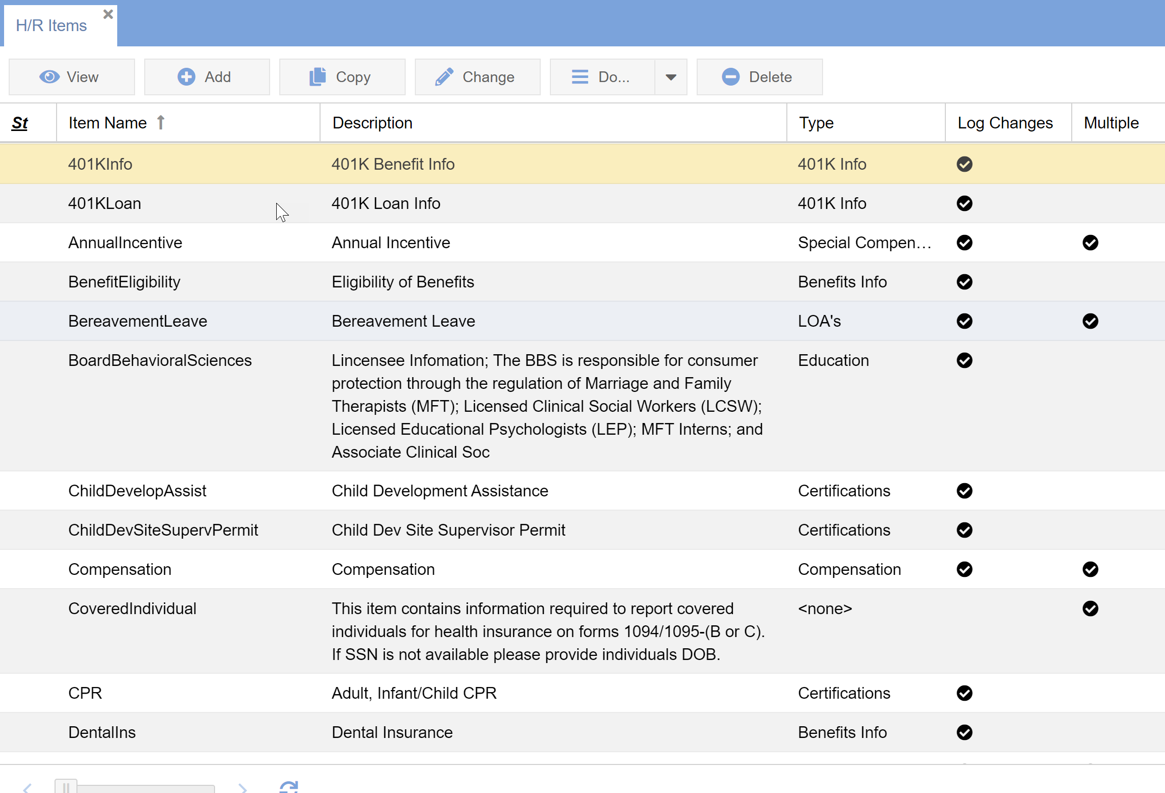Toggle Multiple check for BereavementLeave
Screen dimensions: 1165x793
pos(1090,321)
